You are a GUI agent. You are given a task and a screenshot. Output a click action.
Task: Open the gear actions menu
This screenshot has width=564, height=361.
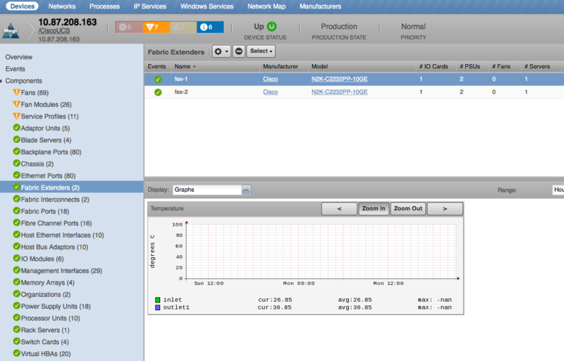pyautogui.click(x=221, y=51)
